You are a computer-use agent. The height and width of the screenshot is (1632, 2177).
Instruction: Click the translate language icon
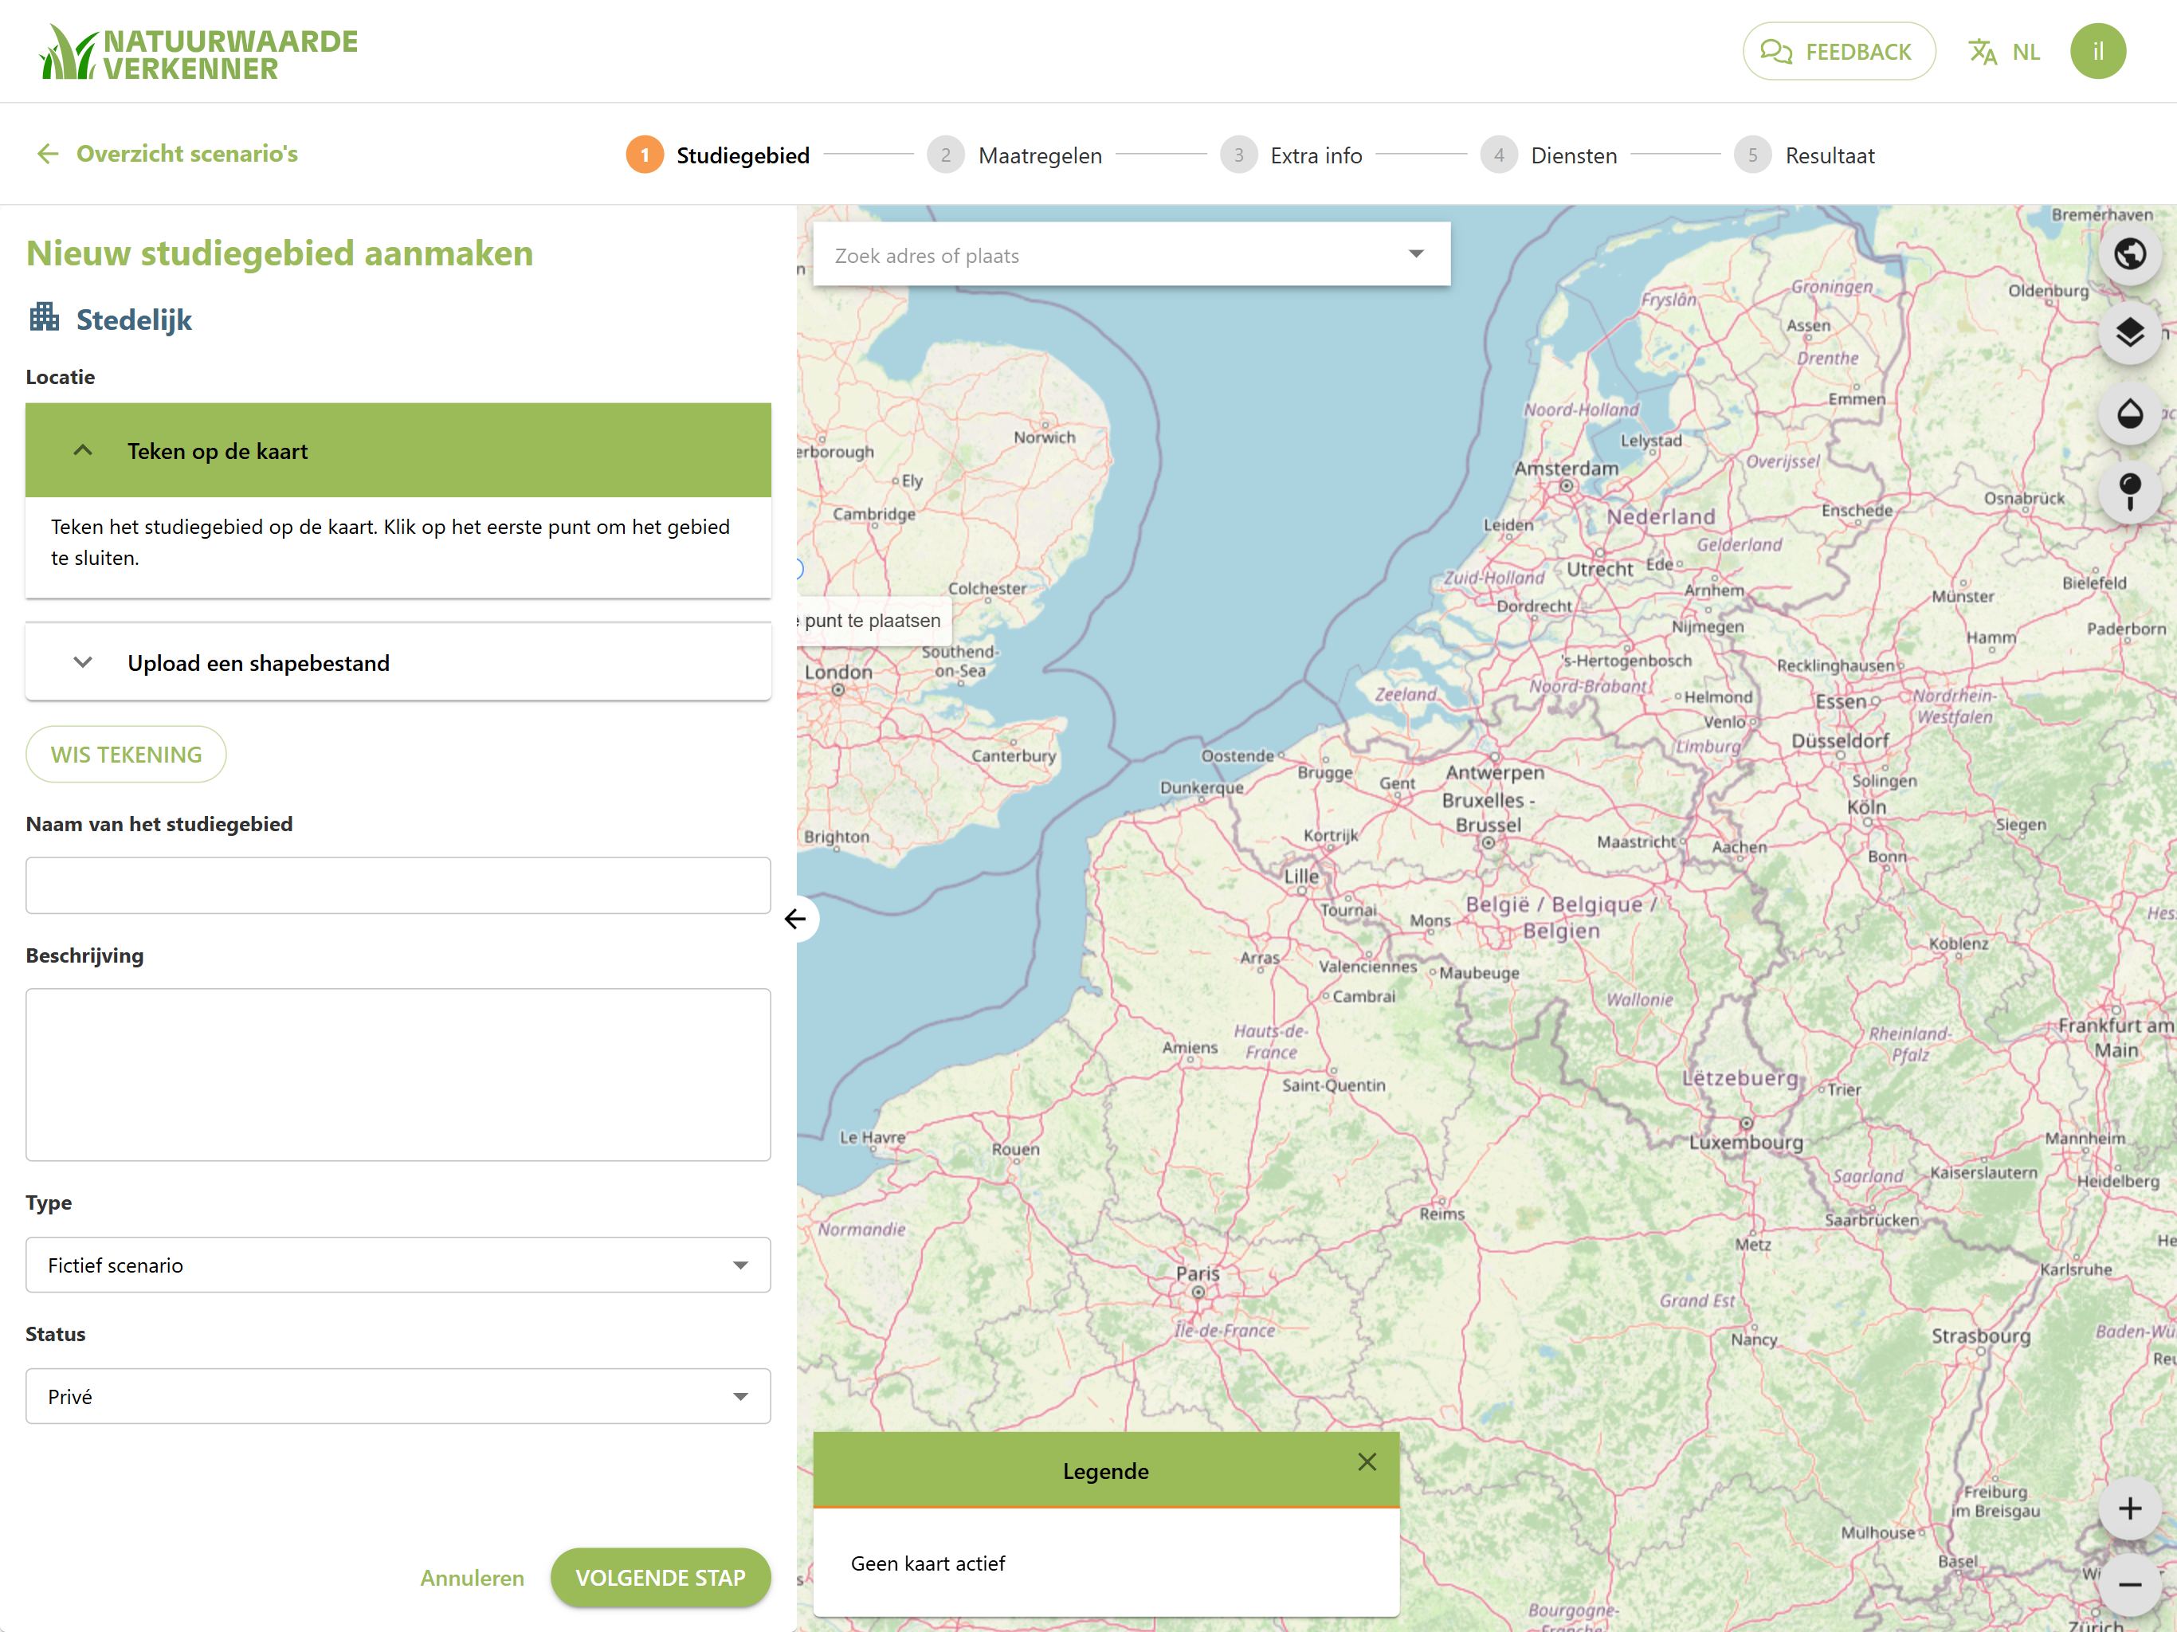(1982, 51)
